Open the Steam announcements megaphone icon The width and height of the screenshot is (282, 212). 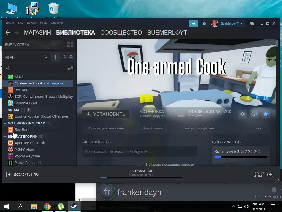coord(194,23)
